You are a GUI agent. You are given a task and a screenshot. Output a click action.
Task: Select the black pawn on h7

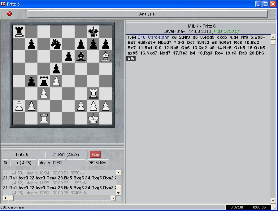click(106, 44)
